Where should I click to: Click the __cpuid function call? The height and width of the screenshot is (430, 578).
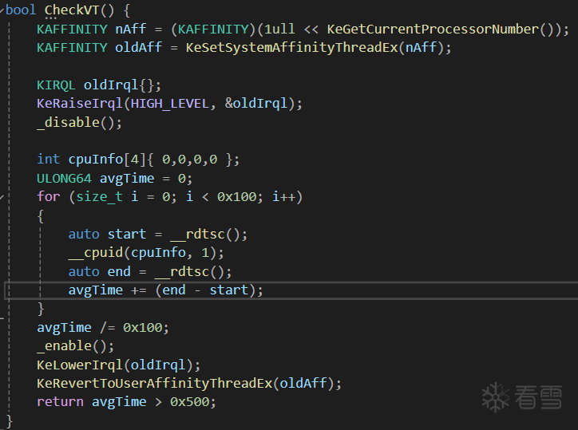[92, 253]
